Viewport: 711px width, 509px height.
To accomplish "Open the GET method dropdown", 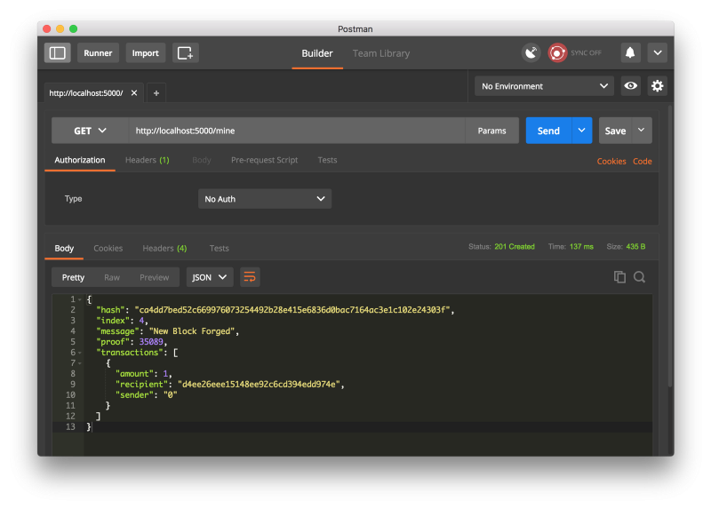I will pos(90,131).
